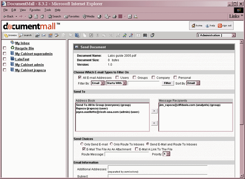Click the blue add cabinet toolbar icon
Viewport: 245px width, 179px height.
click(x=77, y=35)
